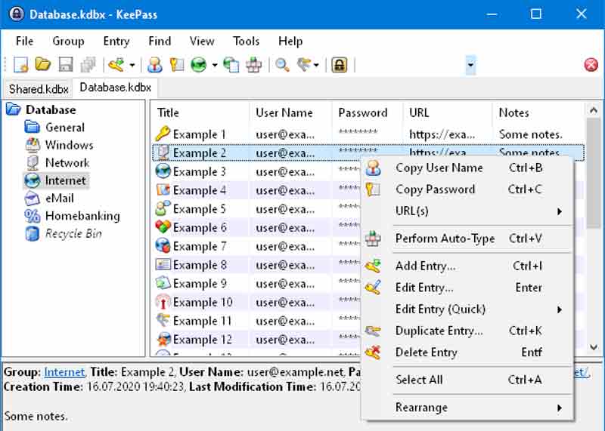605x431 pixels.
Task: Click the Find magnifier toolbar icon
Action: pos(282,65)
